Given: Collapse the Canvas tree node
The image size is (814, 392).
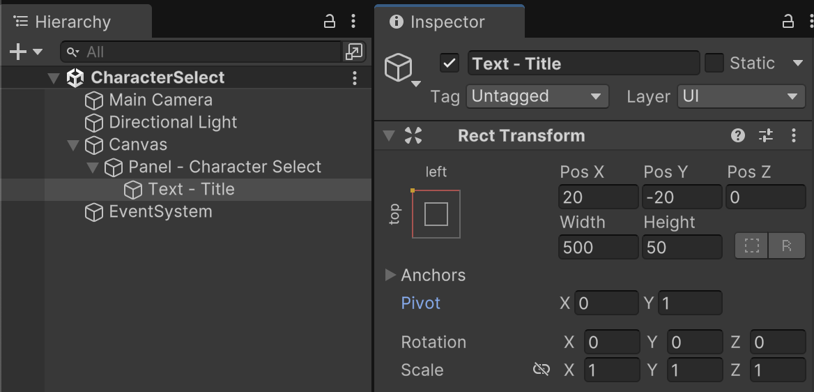Looking at the screenshot, I should (73, 145).
